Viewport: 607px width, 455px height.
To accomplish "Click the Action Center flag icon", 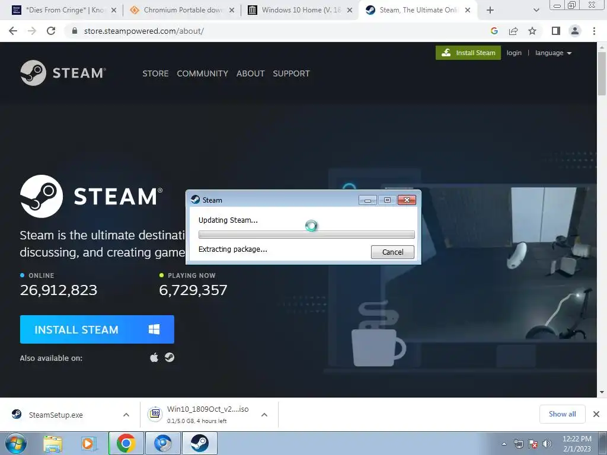I will pos(533,444).
